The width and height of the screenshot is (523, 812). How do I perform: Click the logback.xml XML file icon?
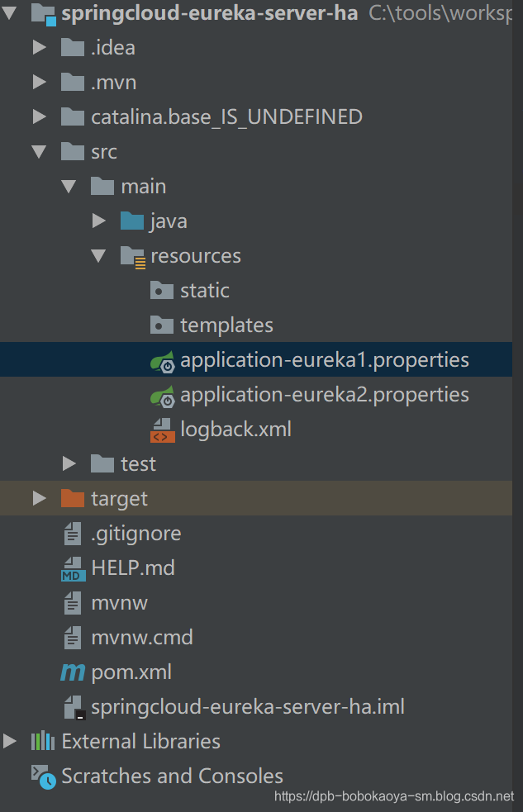[x=163, y=430]
